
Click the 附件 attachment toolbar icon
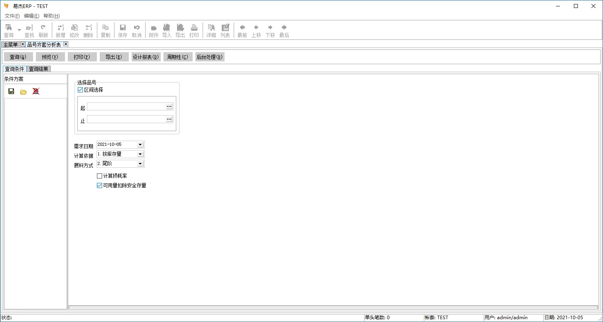pos(154,31)
